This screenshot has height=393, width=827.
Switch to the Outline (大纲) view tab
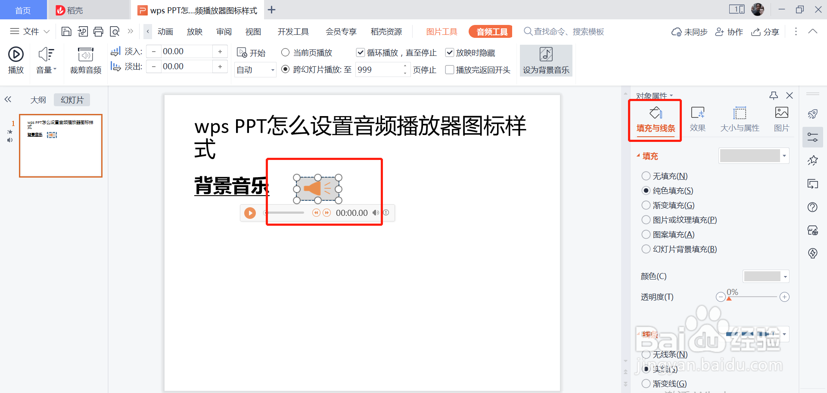[x=38, y=100]
